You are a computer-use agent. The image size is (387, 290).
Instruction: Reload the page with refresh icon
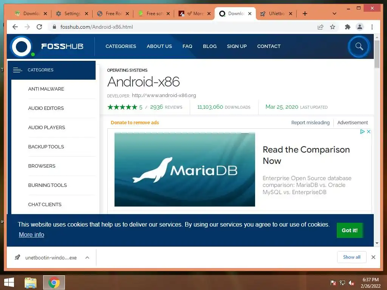click(39, 27)
